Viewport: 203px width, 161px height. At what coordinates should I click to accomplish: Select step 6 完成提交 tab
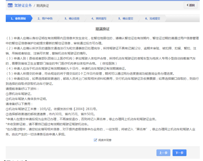pos(155,19)
